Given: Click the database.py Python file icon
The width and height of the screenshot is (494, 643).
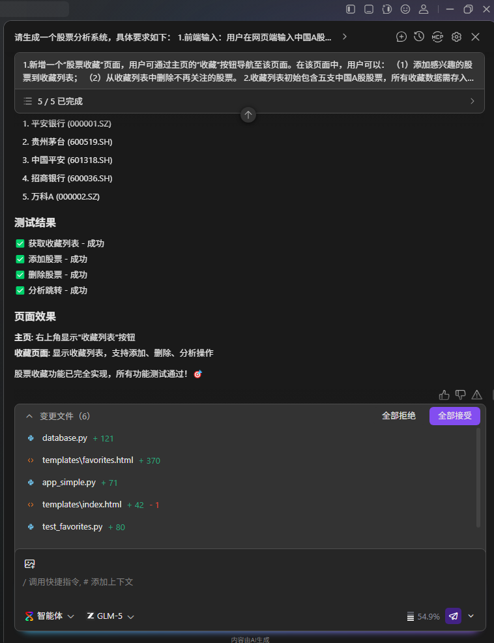Looking at the screenshot, I should pos(31,438).
